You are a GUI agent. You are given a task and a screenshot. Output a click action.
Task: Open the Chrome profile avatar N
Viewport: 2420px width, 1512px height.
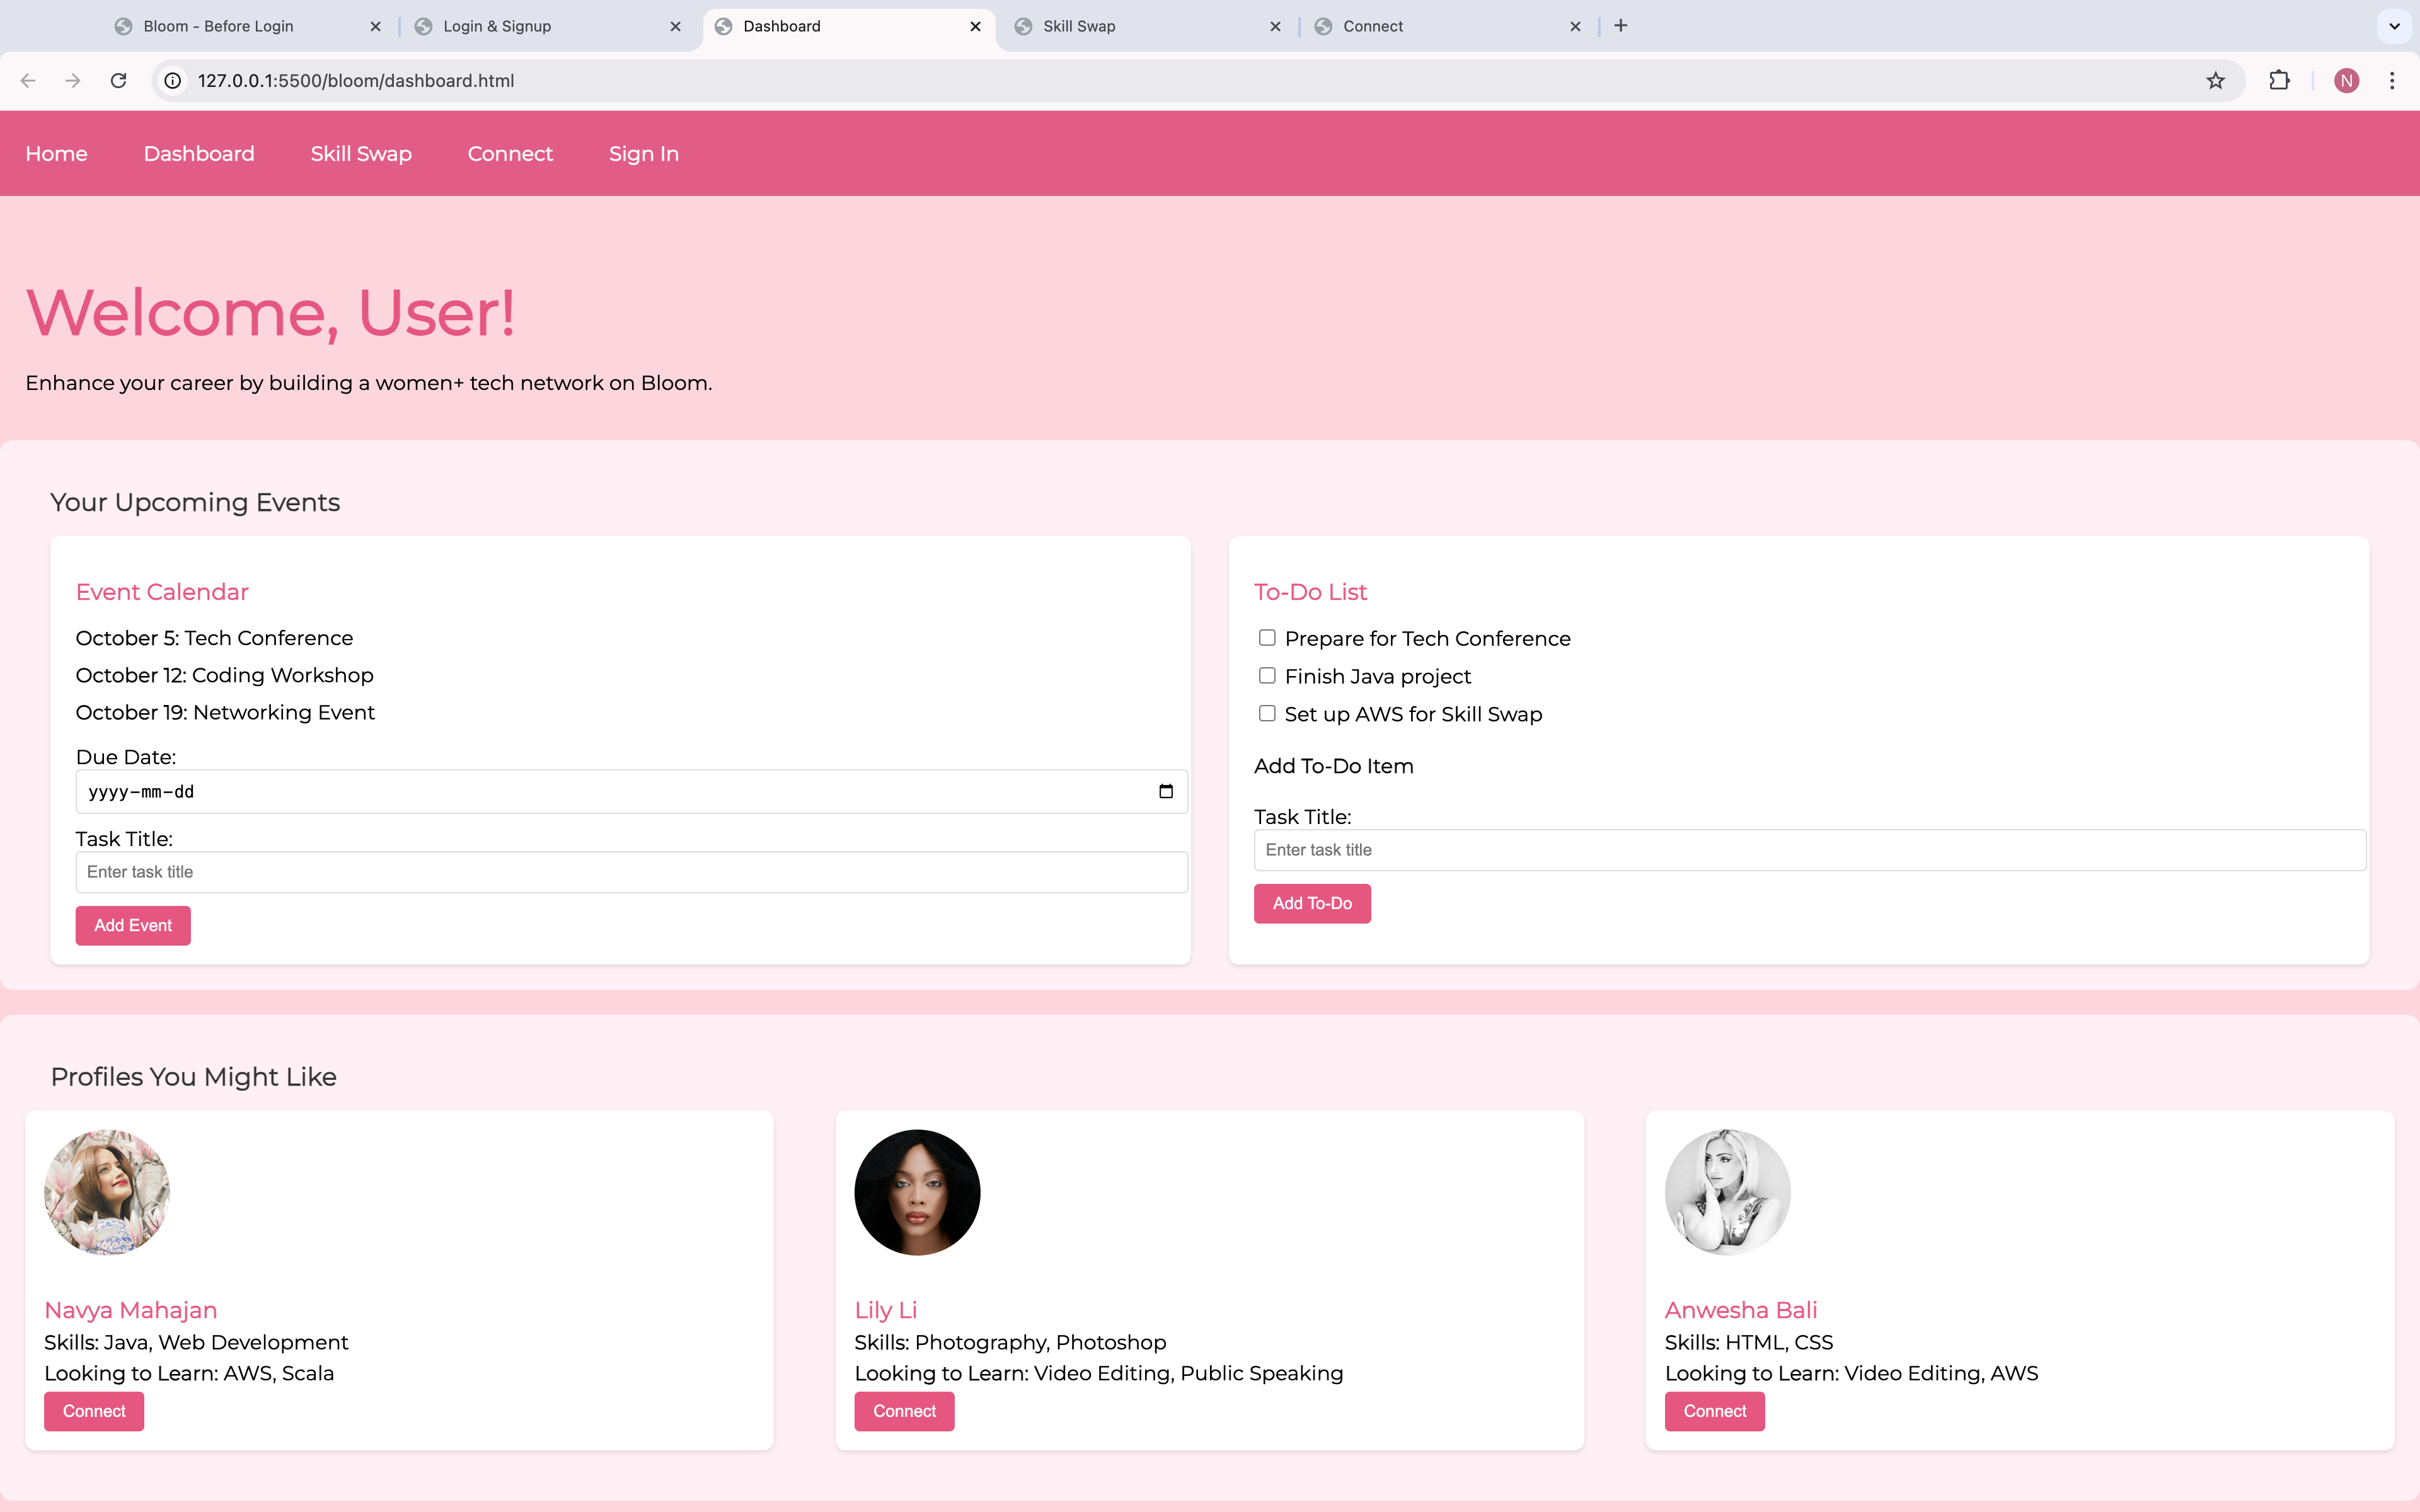point(2346,80)
